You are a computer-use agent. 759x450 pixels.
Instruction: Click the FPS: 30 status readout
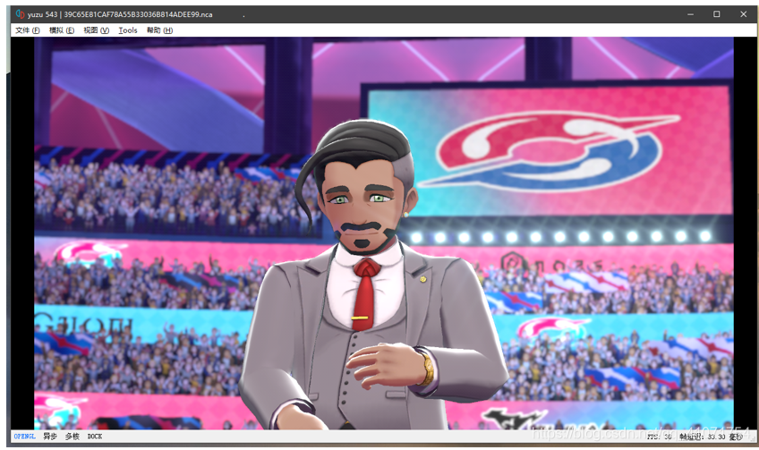[660, 437]
